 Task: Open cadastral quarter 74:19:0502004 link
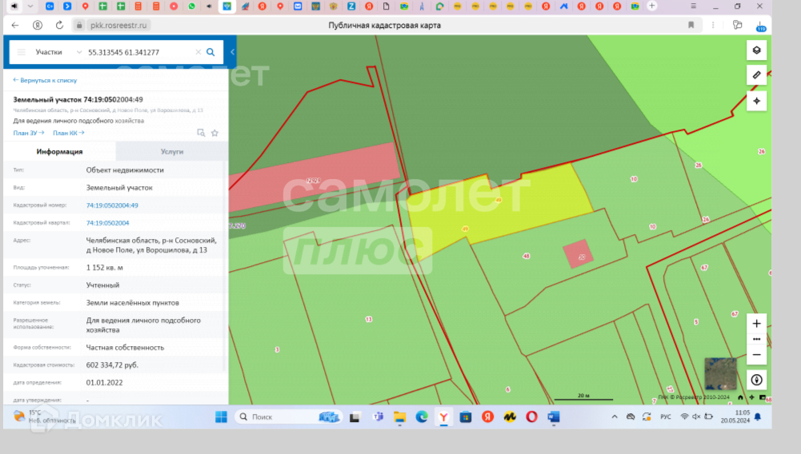107,223
